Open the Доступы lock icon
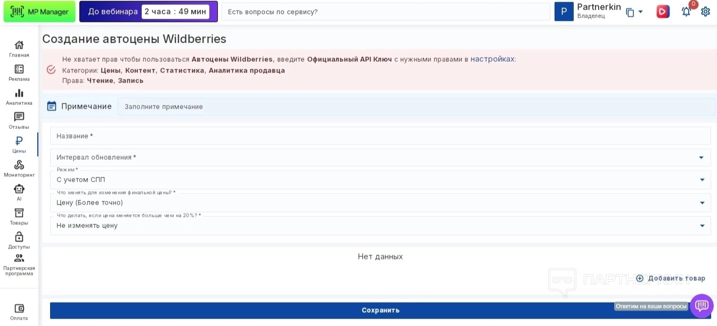717x326 pixels. pyautogui.click(x=19, y=237)
